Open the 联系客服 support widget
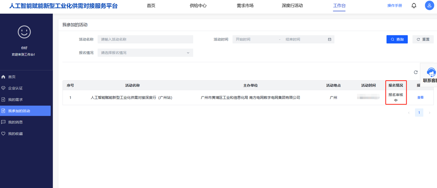 coord(429,75)
